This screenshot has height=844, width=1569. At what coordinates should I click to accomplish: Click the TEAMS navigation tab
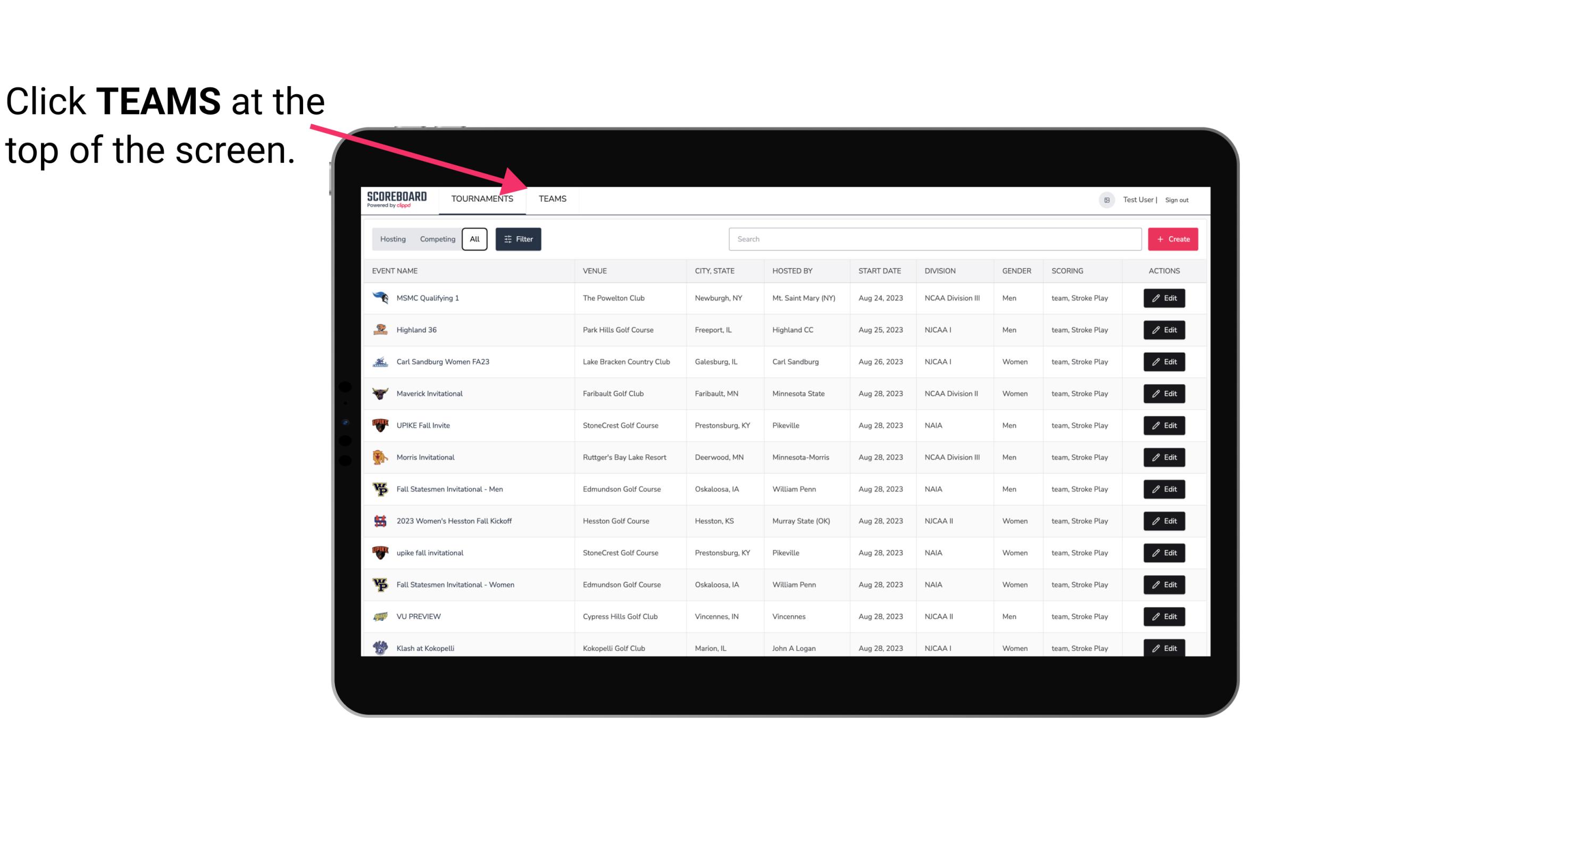552,198
